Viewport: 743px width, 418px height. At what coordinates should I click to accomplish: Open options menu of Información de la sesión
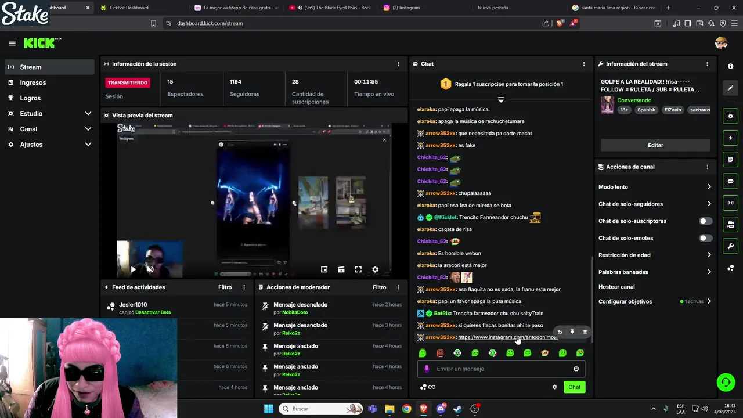pos(398,64)
